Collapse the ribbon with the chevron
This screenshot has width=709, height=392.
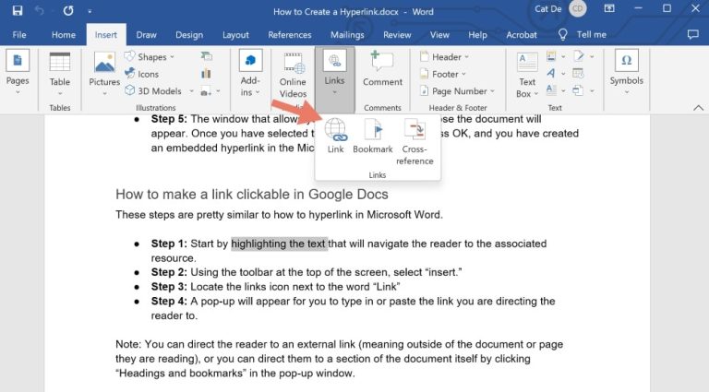[x=698, y=108]
